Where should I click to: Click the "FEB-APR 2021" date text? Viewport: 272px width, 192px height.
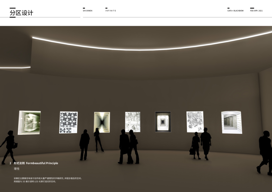pos(256,11)
